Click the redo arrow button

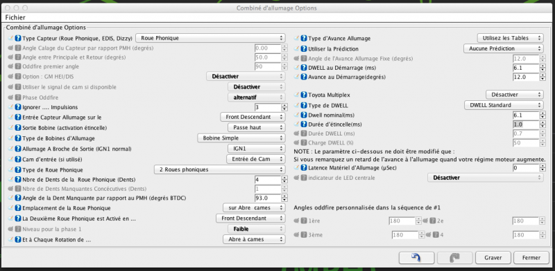click(454, 258)
